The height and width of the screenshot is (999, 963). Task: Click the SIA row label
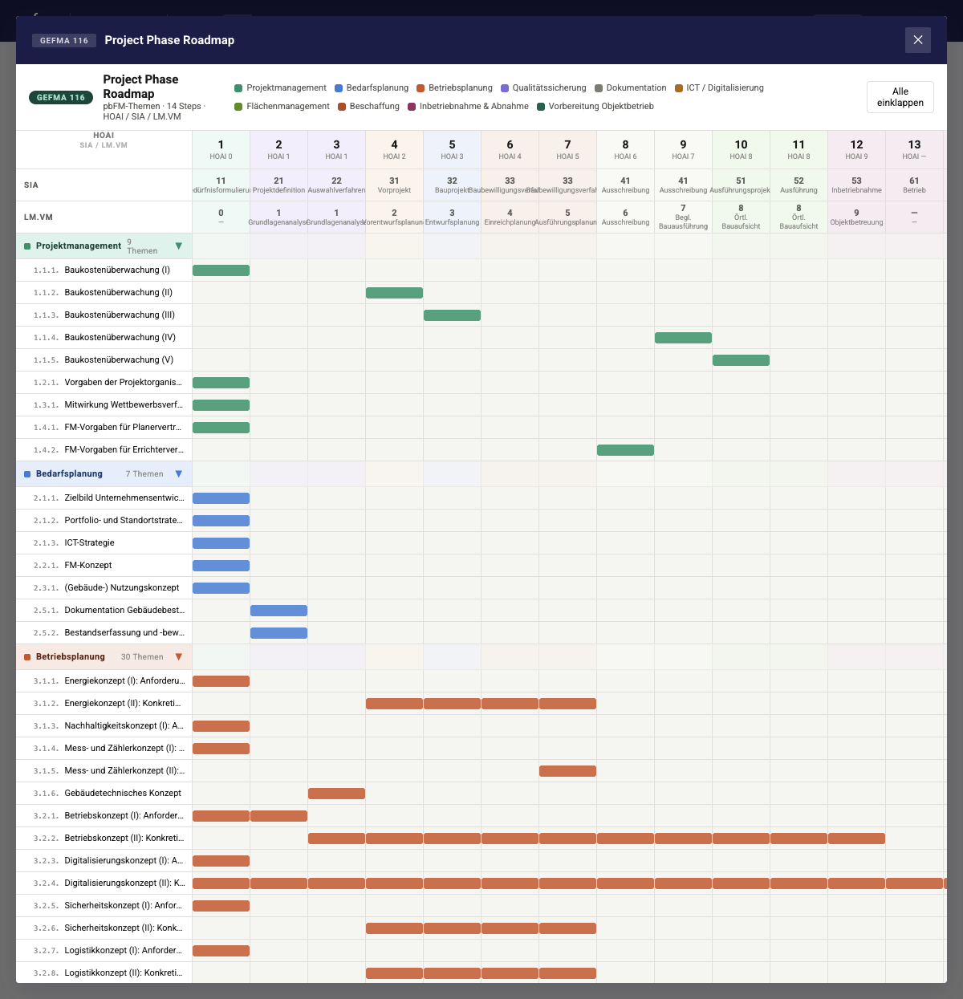coord(30,185)
